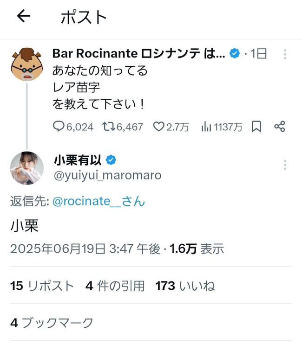Open 小栗有以 profile photo

27,168
